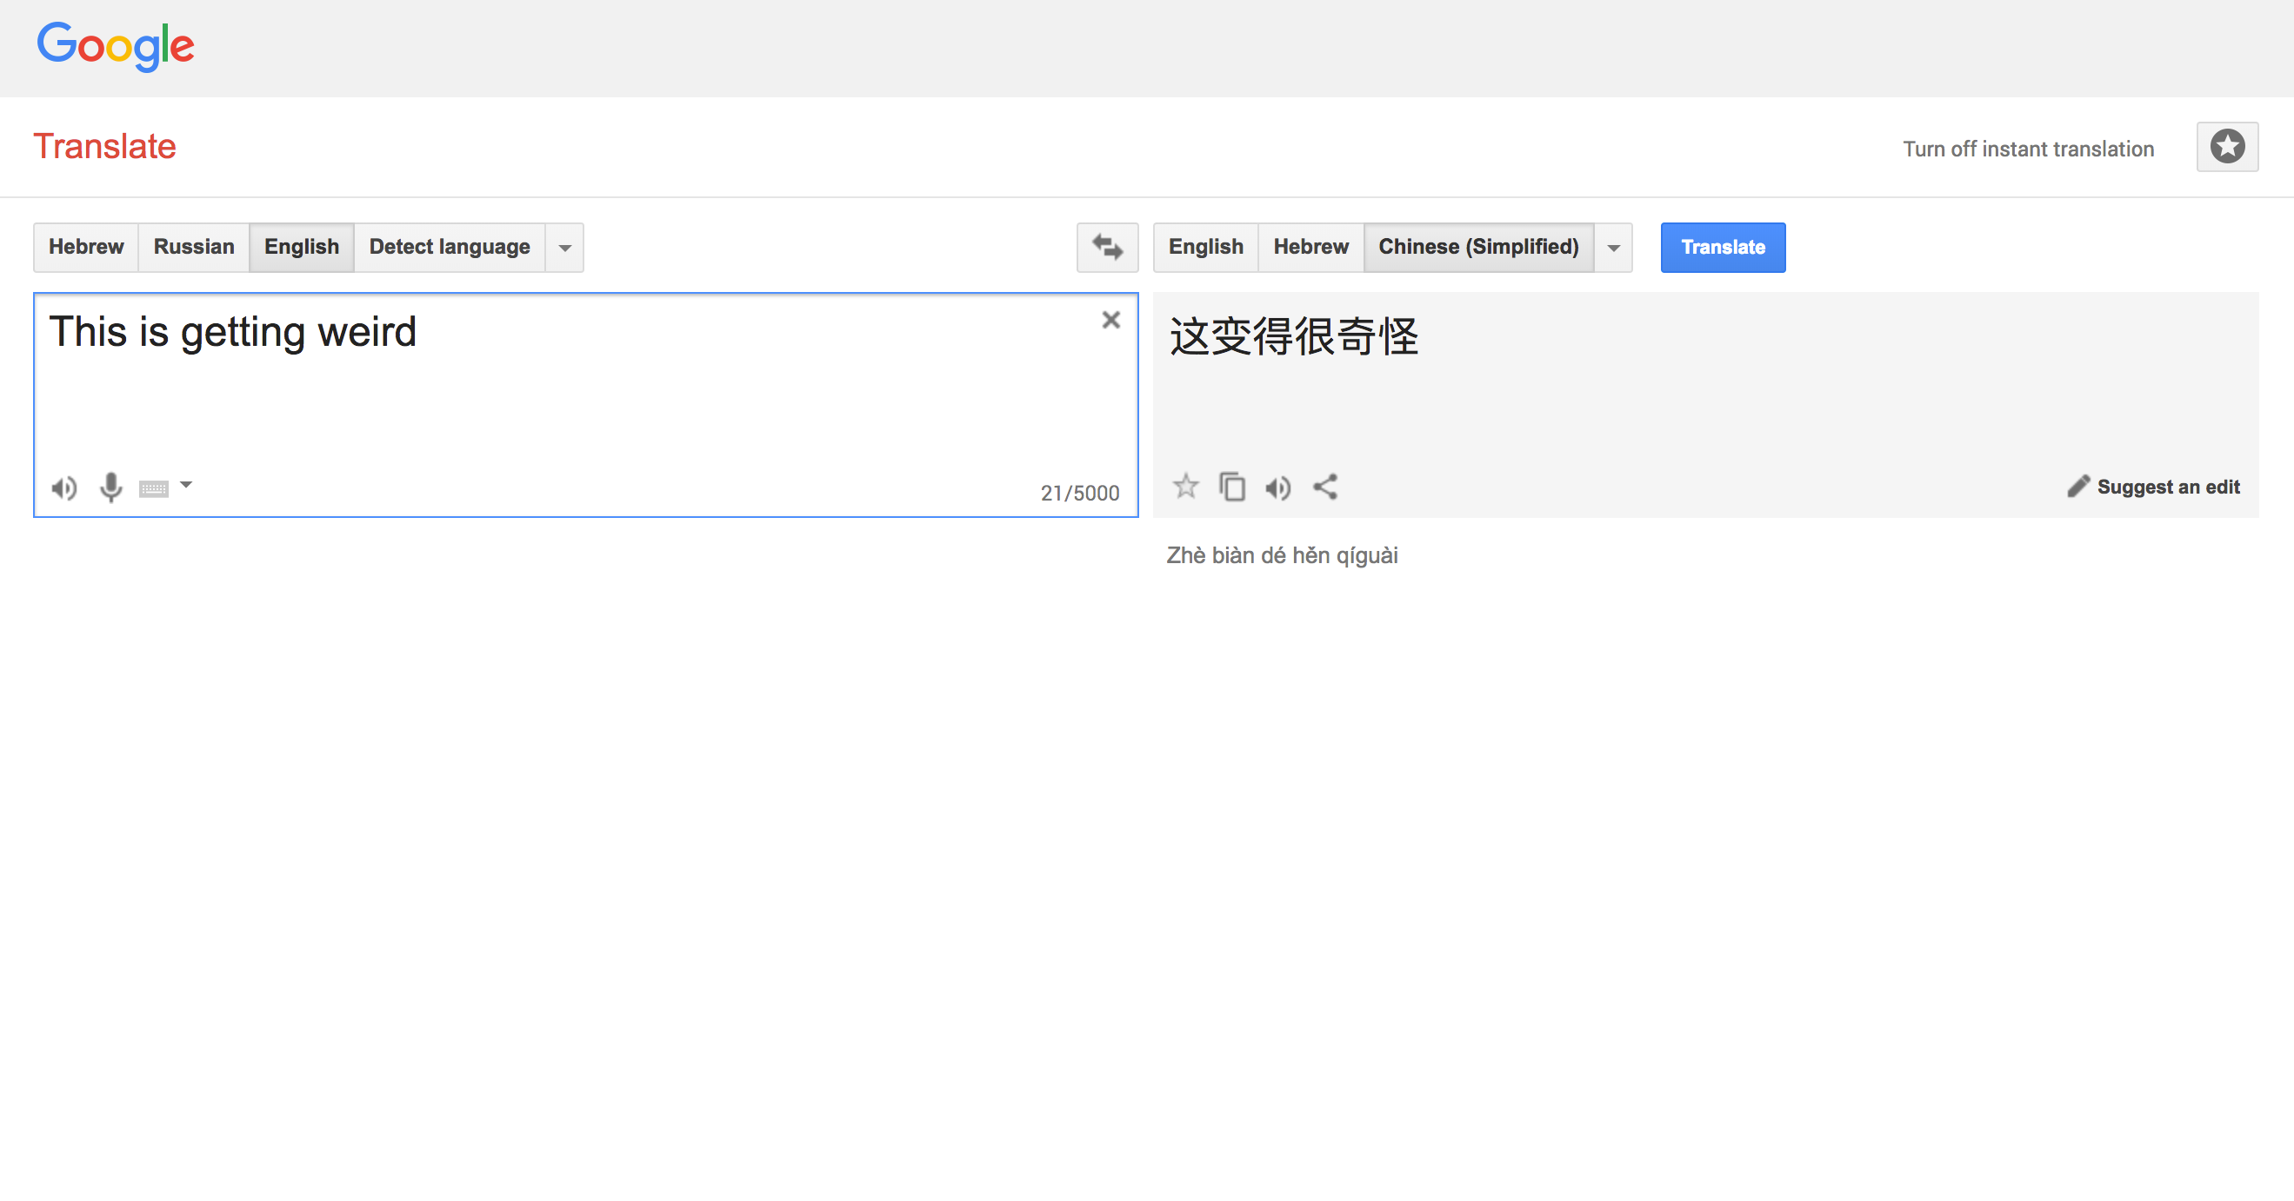Viewport: 2294px width, 1201px height.
Task: Save translation with the star icon
Action: tap(1185, 487)
